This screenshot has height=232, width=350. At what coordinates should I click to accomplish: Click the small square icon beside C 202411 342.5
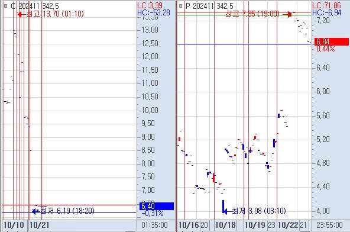[x=6, y=6]
